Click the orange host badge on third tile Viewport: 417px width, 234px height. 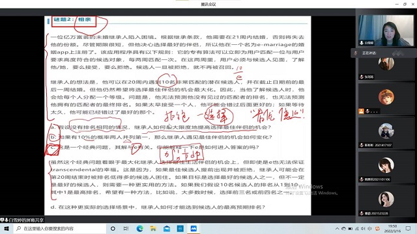[x=361, y=111]
